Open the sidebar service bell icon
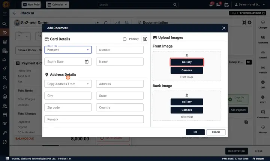 coord(4,60)
